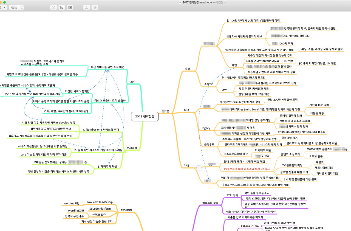
Task: Open the title chevron next to 편집됨
Action: click(x=225, y=2)
